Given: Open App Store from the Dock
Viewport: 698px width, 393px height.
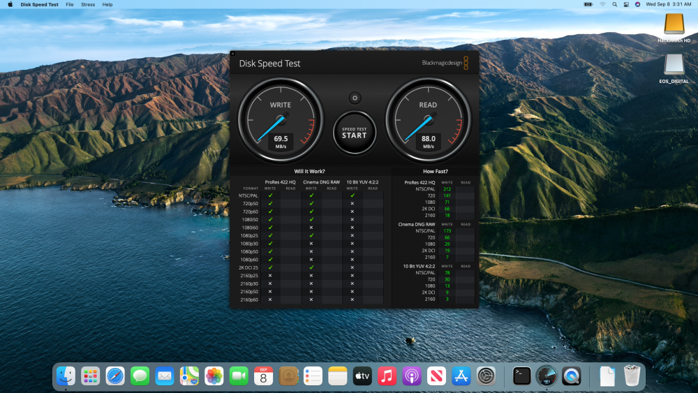Looking at the screenshot, I should (x=461, y=376).
